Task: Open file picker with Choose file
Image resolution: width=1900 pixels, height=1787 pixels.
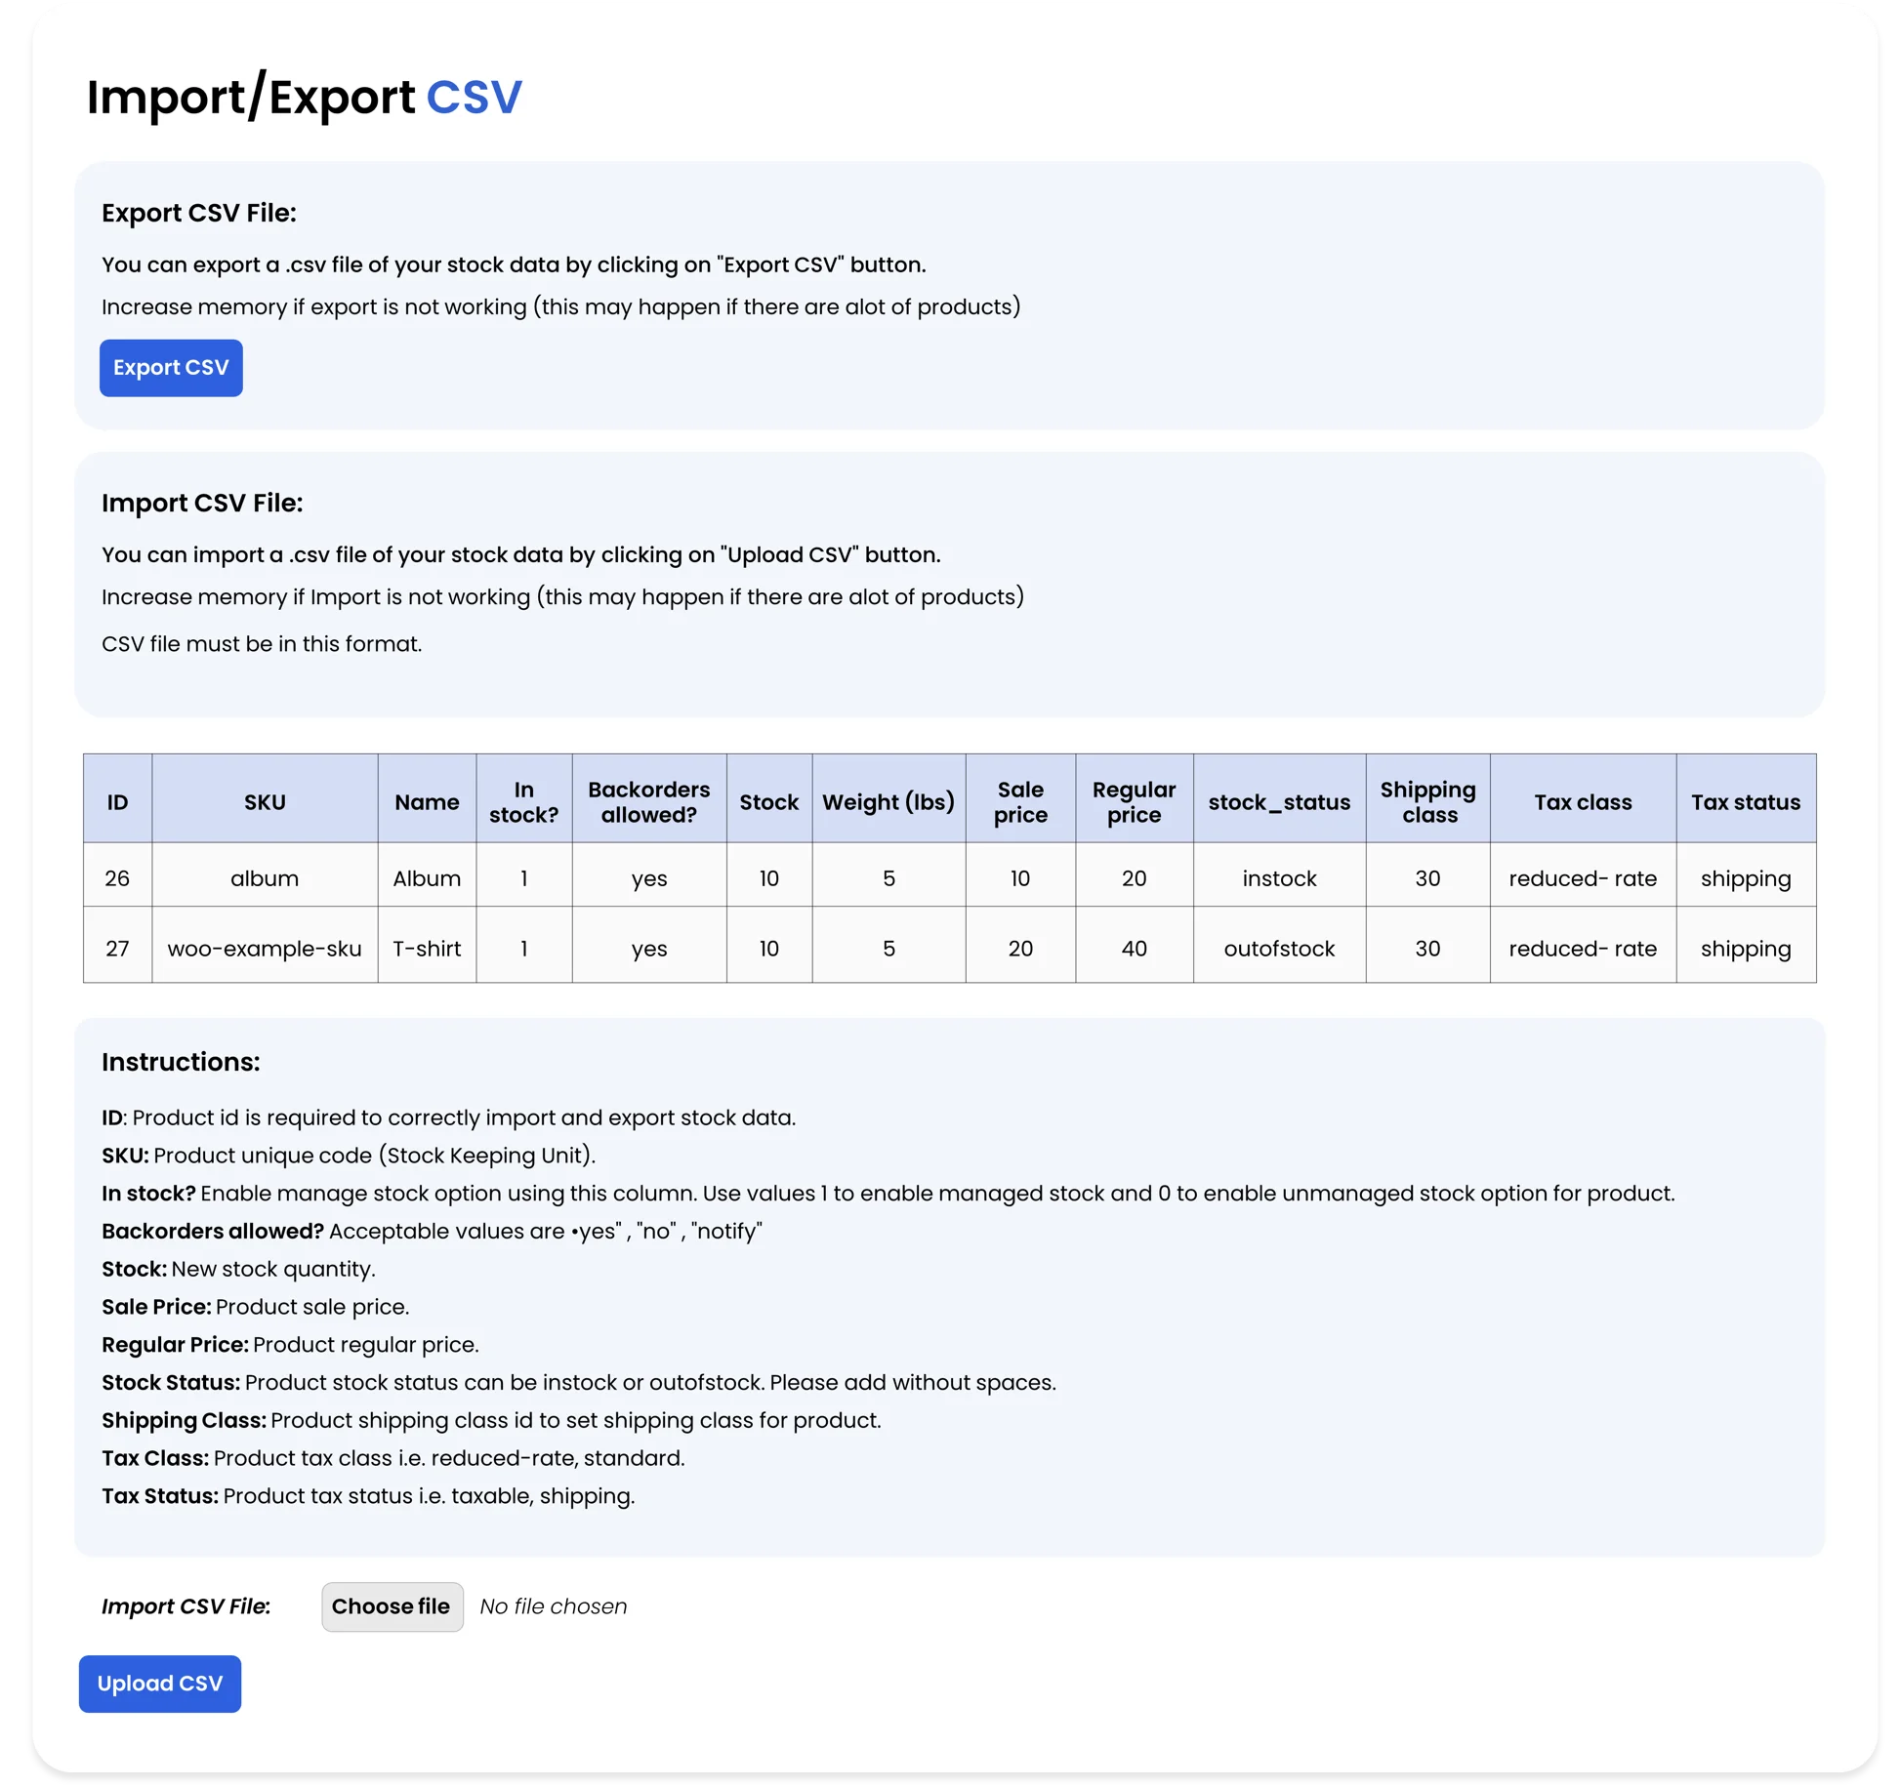Action: pos(392,1606)
